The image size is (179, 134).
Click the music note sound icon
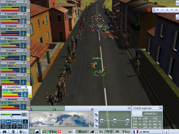click(177, 17)
